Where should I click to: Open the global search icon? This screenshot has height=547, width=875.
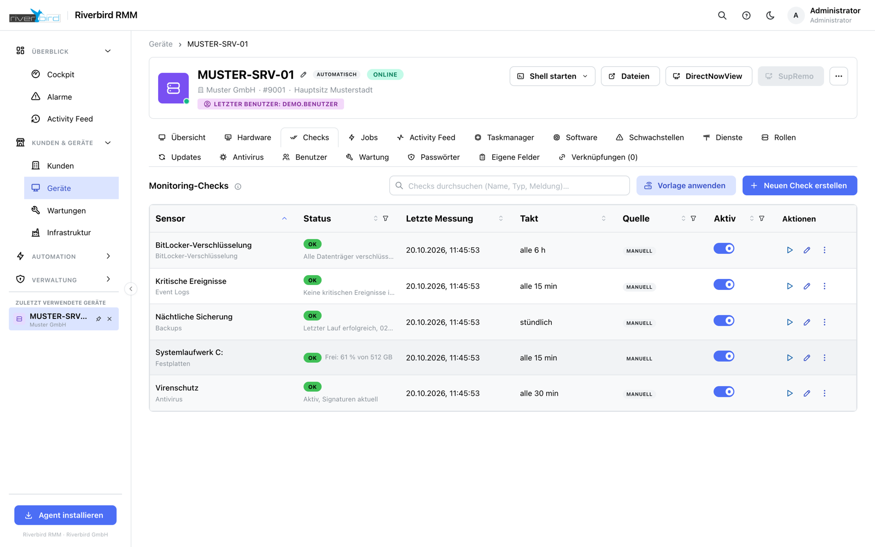(722, 15)
